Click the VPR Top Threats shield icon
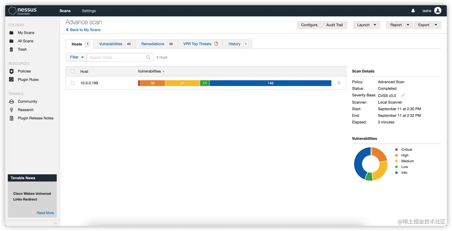This screenshot has width=452, height=231. [216, 44]
